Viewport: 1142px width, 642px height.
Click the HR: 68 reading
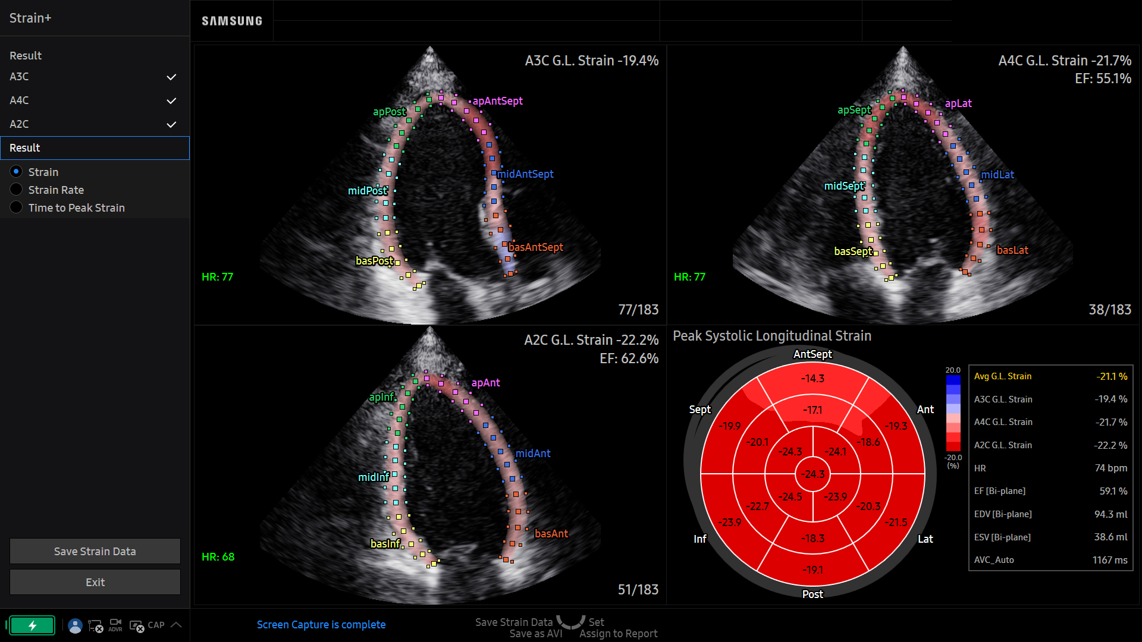point(218,557)
